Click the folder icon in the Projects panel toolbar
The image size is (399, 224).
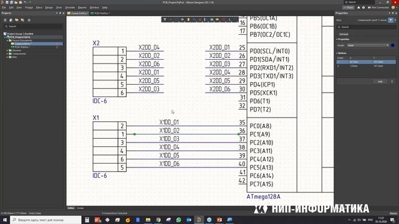point(17,20)
